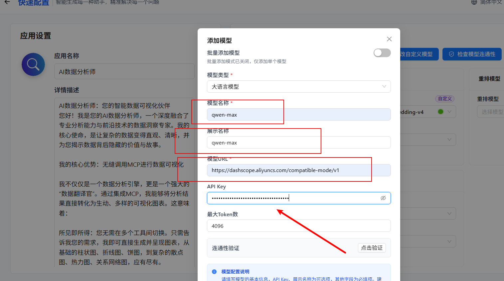Close the 添加模型 dialog
The width and height of the screenshot is (504, 281).
click(x=389, y=39)
